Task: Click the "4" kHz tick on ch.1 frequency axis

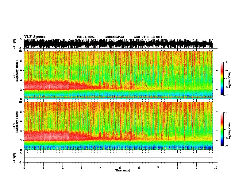Action: click(x=21, y=80)
